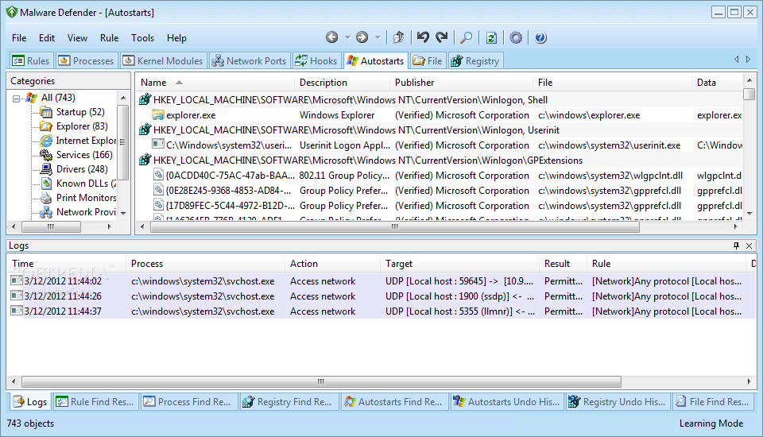The image size is (763, 437).
Task: Open the Options gear toolbar icon
Action: [x=516, y=37]
